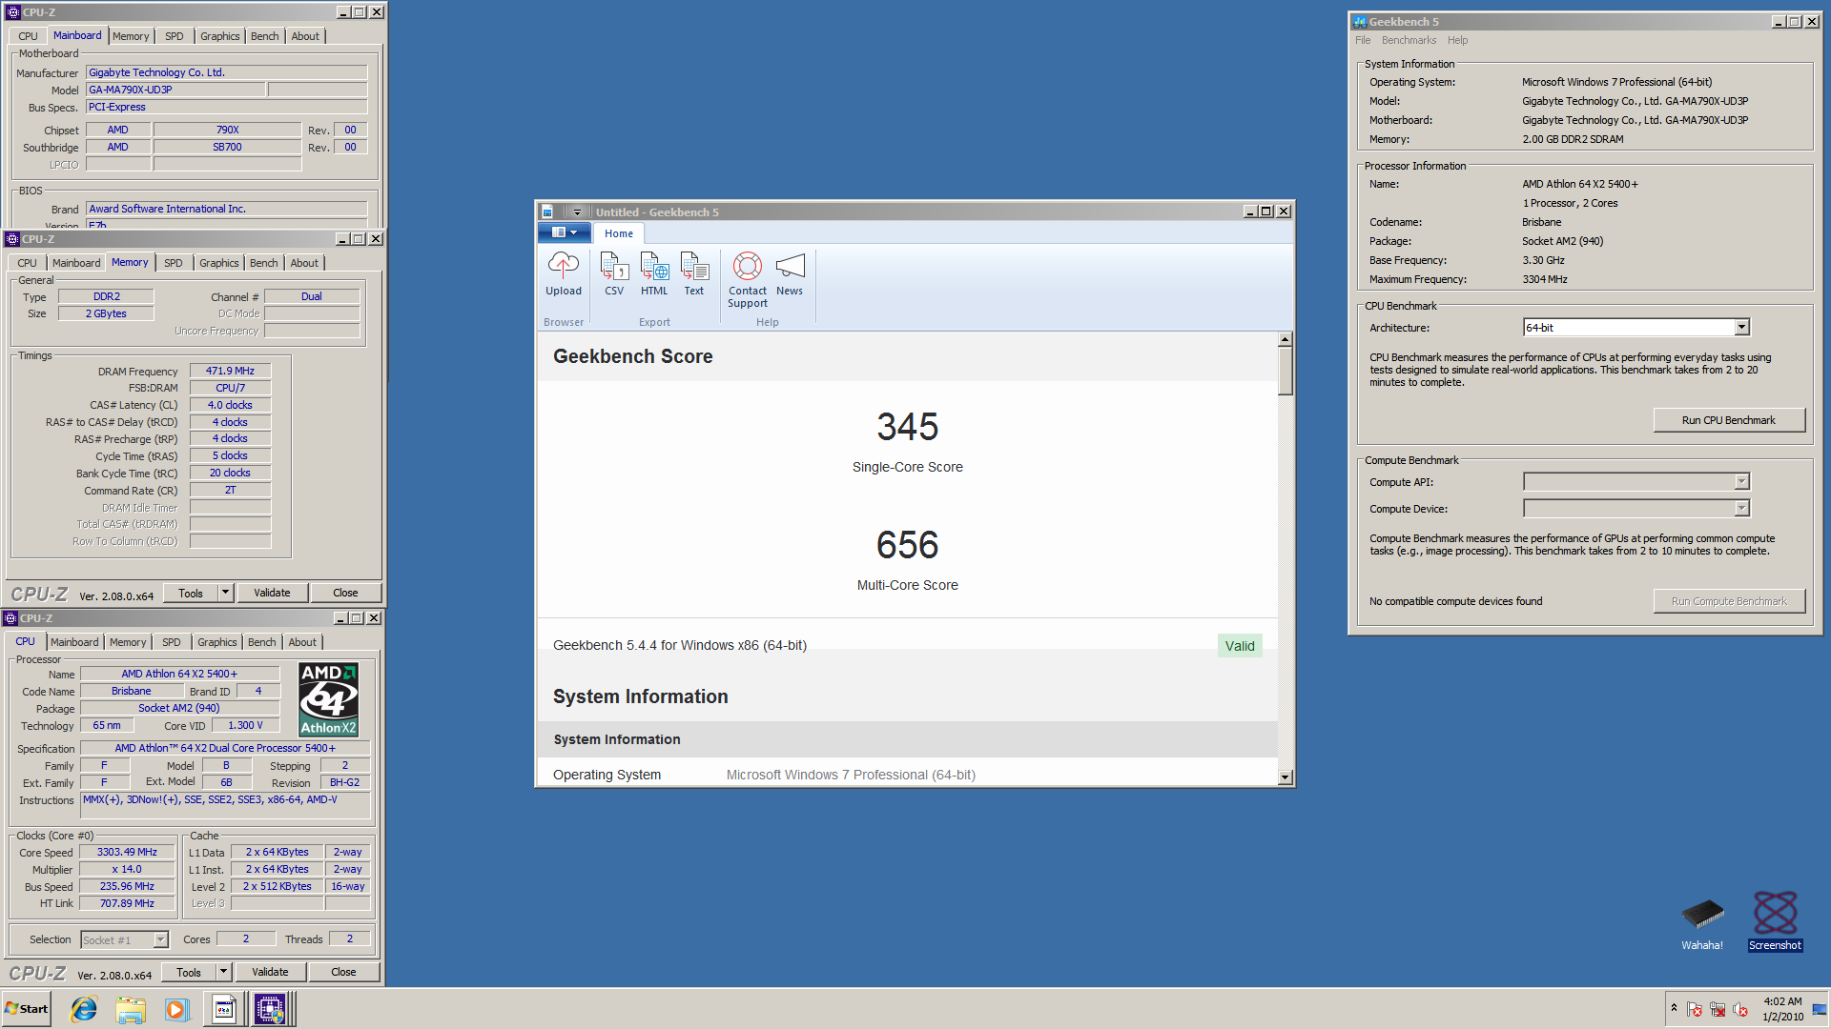Image resolution: width=1831 pixels, height=1029 pixels.
Task: Click the Southbridge value SB700
Action: [227, 147]
